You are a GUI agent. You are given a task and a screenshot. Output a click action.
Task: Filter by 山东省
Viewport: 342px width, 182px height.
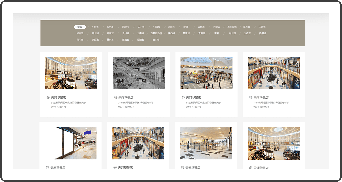coord(156,40)
